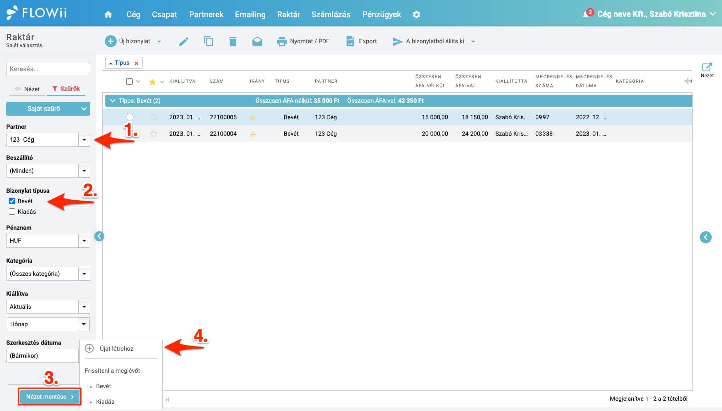Screen dimensions: 722x411
Task: Click direction arrow icon of row 22100004
Action: (x=253, y=134)
